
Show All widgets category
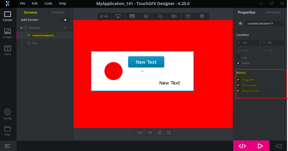click(104, 16)
